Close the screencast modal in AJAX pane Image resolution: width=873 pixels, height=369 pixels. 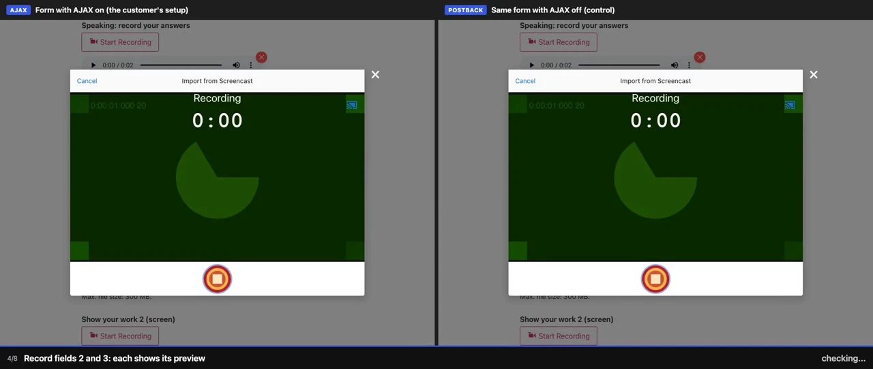(x=375, y=75)
